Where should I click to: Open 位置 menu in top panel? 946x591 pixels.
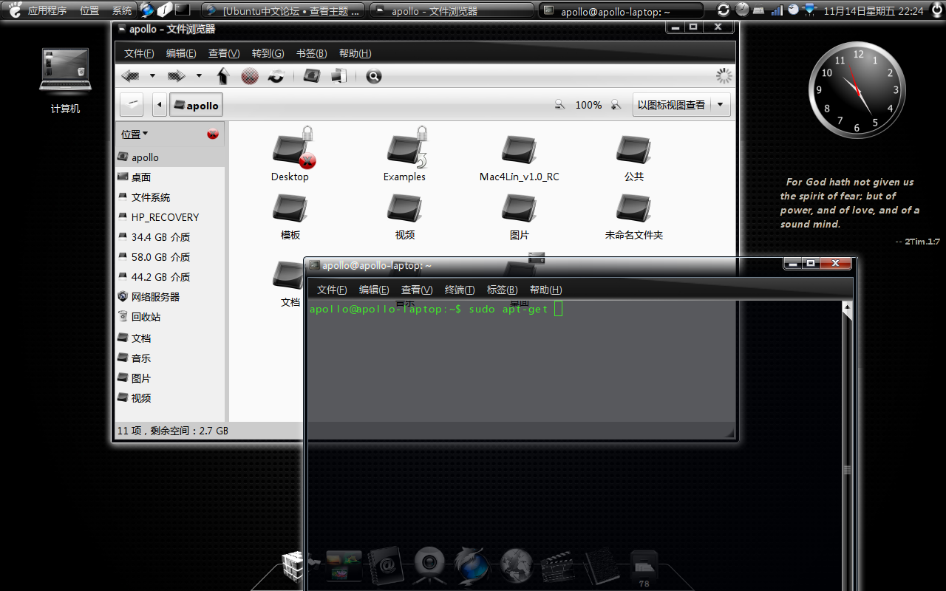coord(89,10)
